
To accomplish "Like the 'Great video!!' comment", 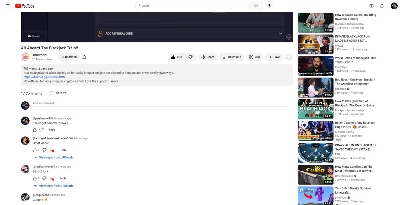I will click(35, 150).
